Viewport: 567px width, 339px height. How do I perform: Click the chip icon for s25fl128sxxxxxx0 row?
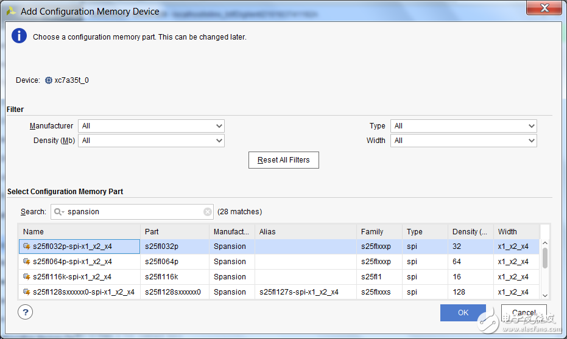coord(27,292)
